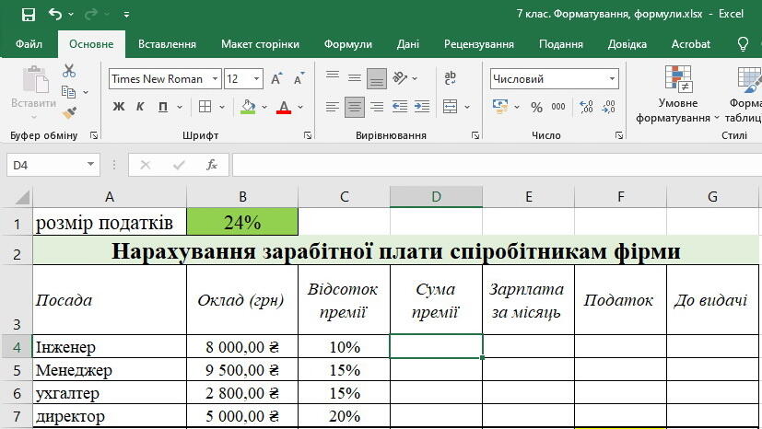Click the Decrease Font Size icon
This screenshot has height=429, width=762.
(299, 78)
